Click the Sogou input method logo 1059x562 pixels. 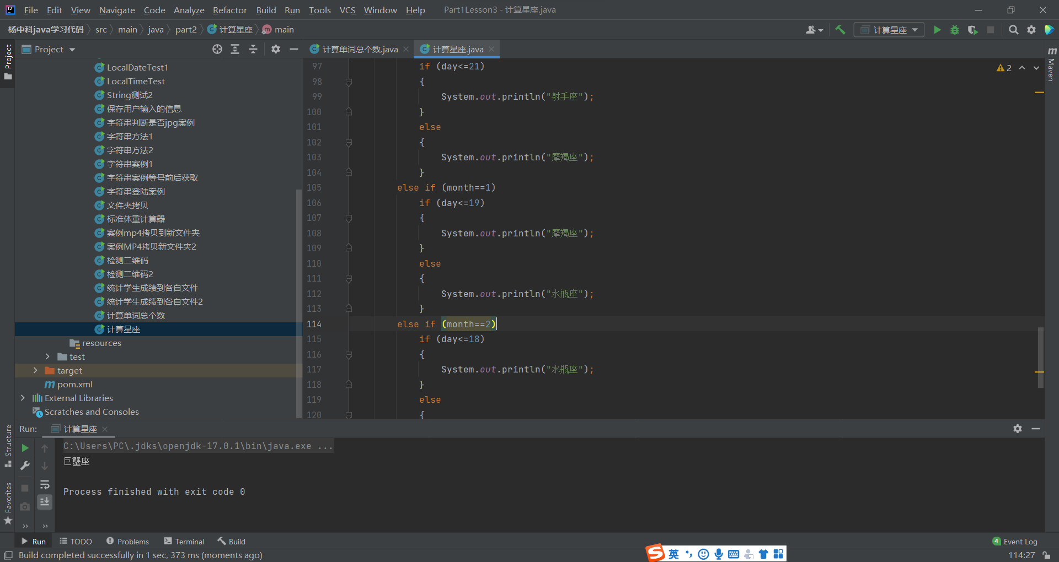click(x=656, y=553)
